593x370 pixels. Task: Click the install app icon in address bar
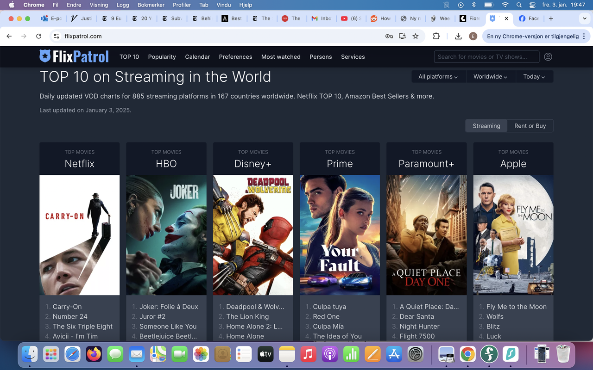coord(402,36)
